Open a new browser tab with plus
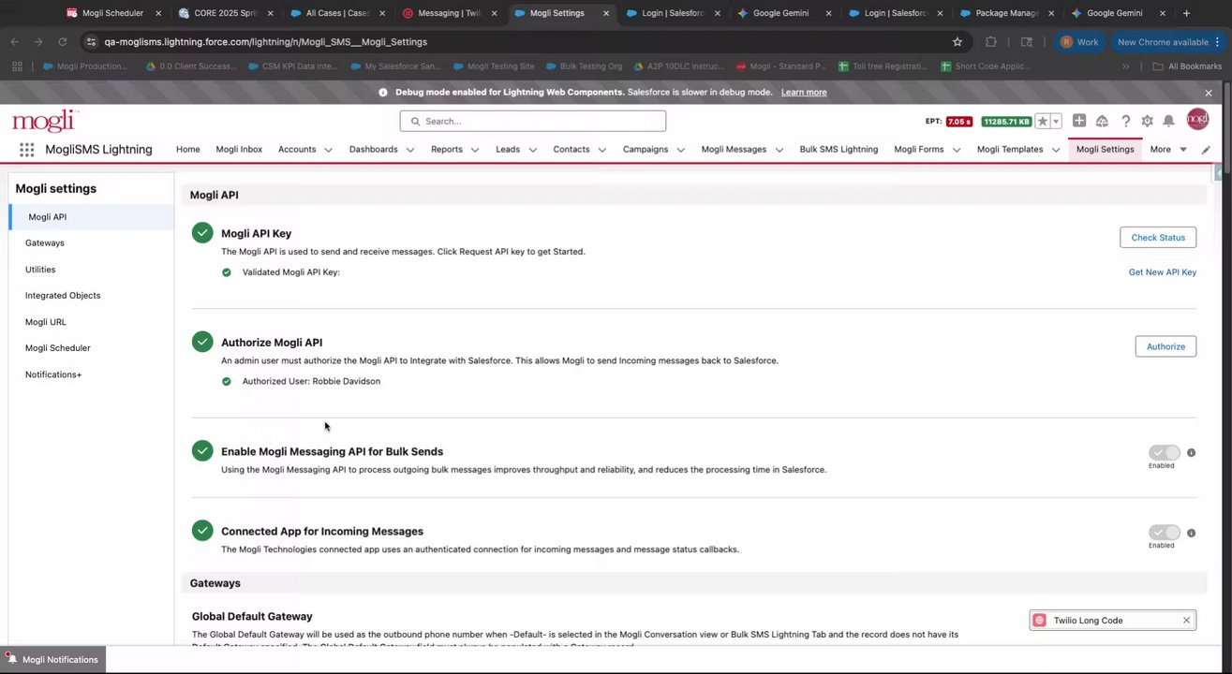The image size is (1232, 674). click(1186, 13)
